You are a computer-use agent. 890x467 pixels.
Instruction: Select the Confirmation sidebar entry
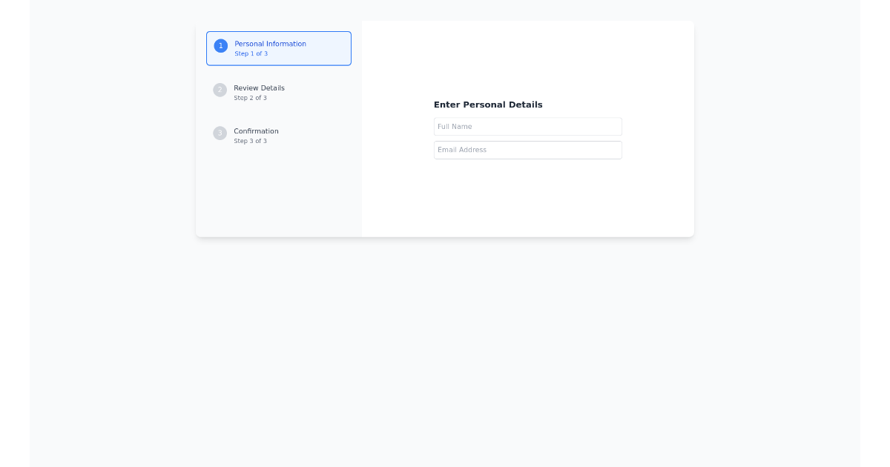coord(278,136)
